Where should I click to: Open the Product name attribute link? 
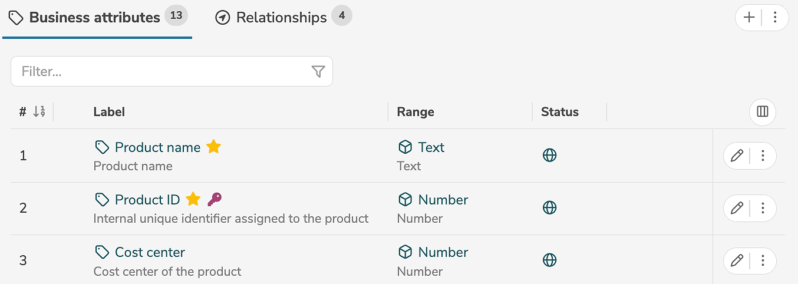pyautogui.click(x=157, y=147)
